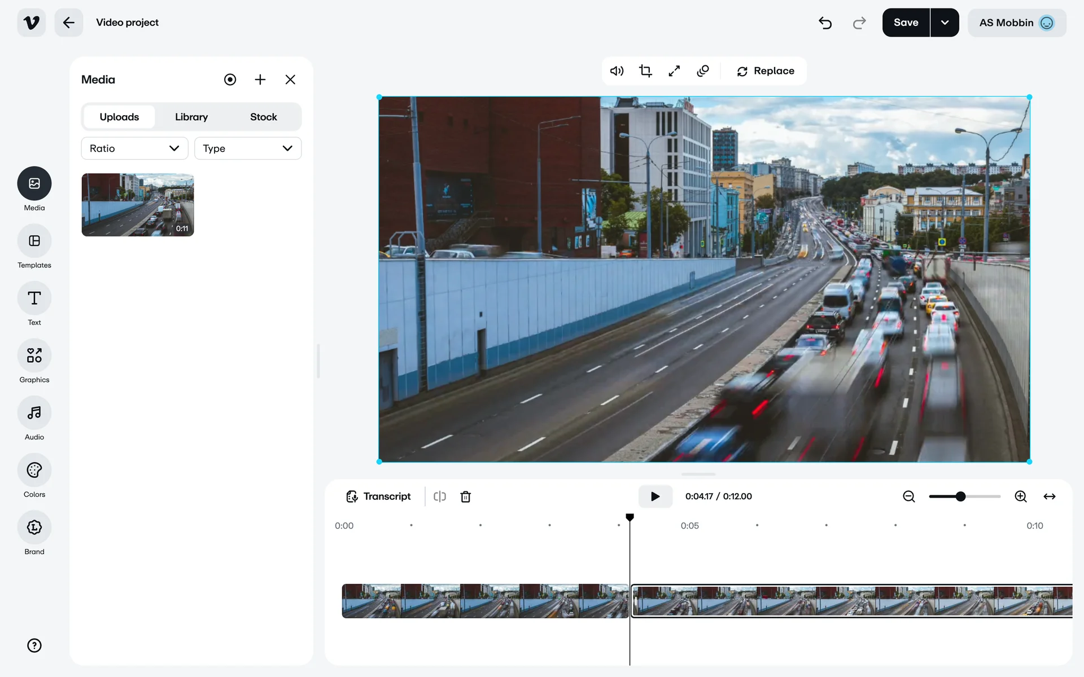Expand the arrow next to Save
The width and height of the screenshot is (1084, 677).
(945, 23)
